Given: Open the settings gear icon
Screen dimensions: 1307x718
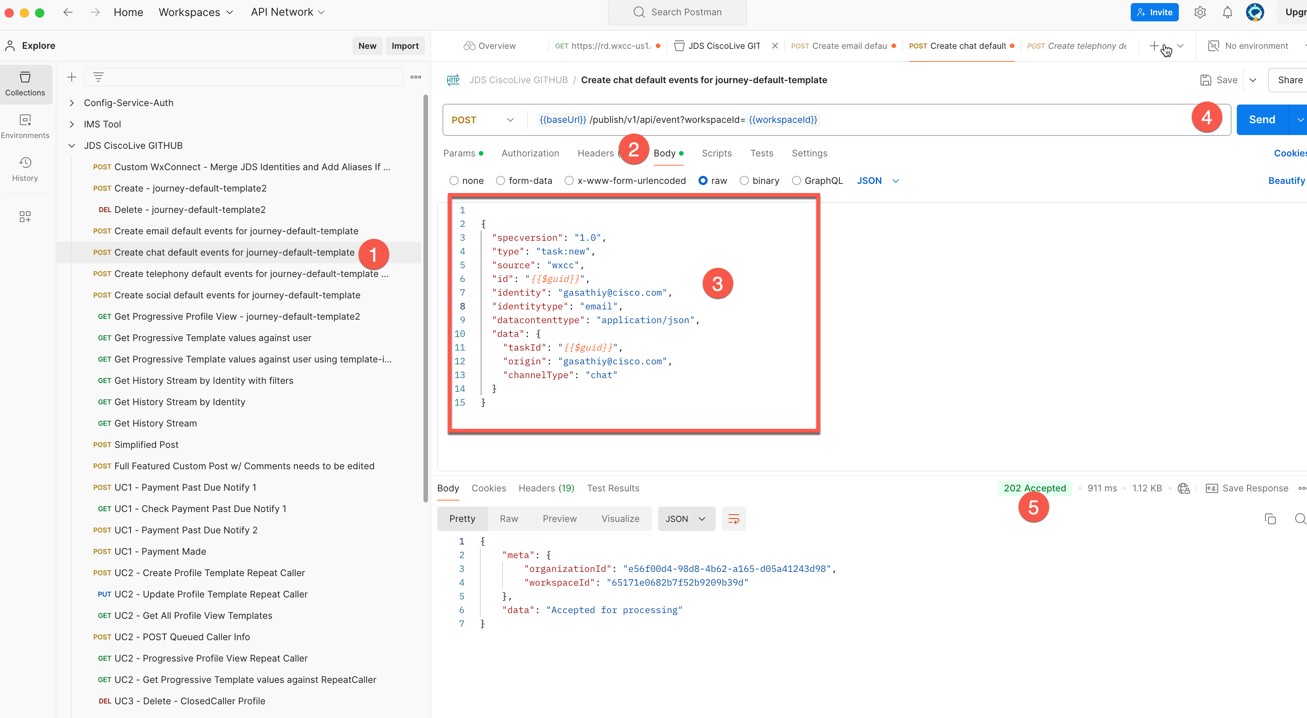Looking at the screenshot, I should [x=1199, y=12].
